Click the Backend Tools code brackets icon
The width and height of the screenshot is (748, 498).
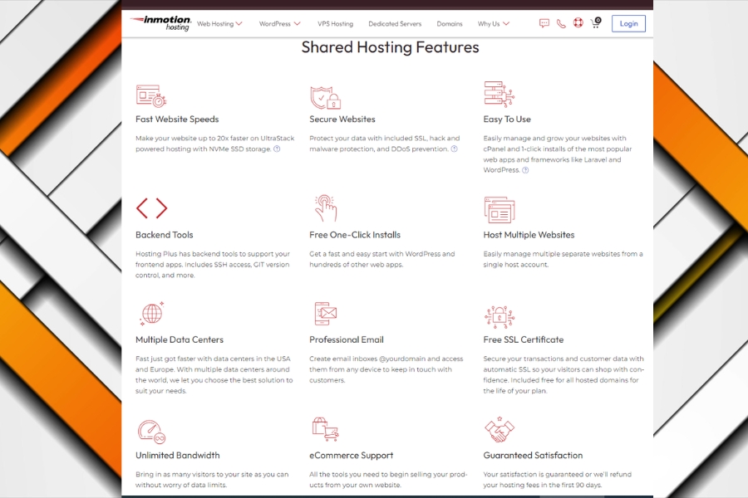coord(152,208)
